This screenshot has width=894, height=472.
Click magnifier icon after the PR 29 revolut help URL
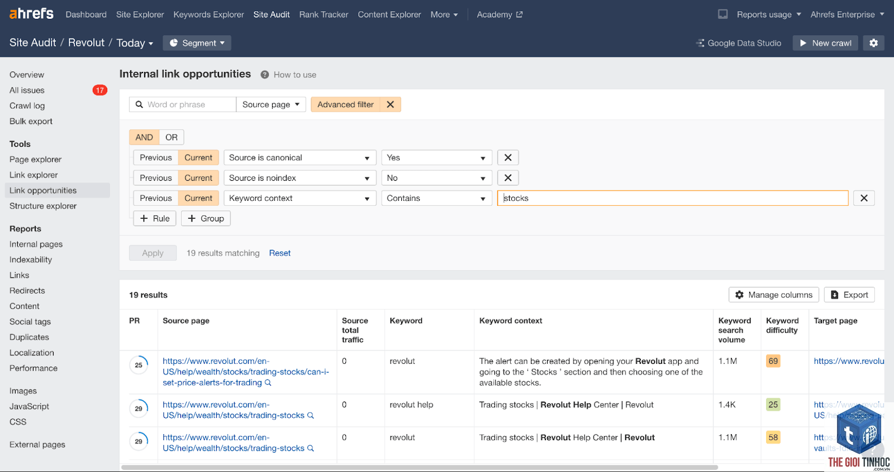pyautogui.click(x=311, y=415)
